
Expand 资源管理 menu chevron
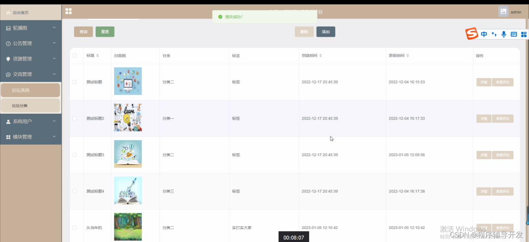pos(54,59)
